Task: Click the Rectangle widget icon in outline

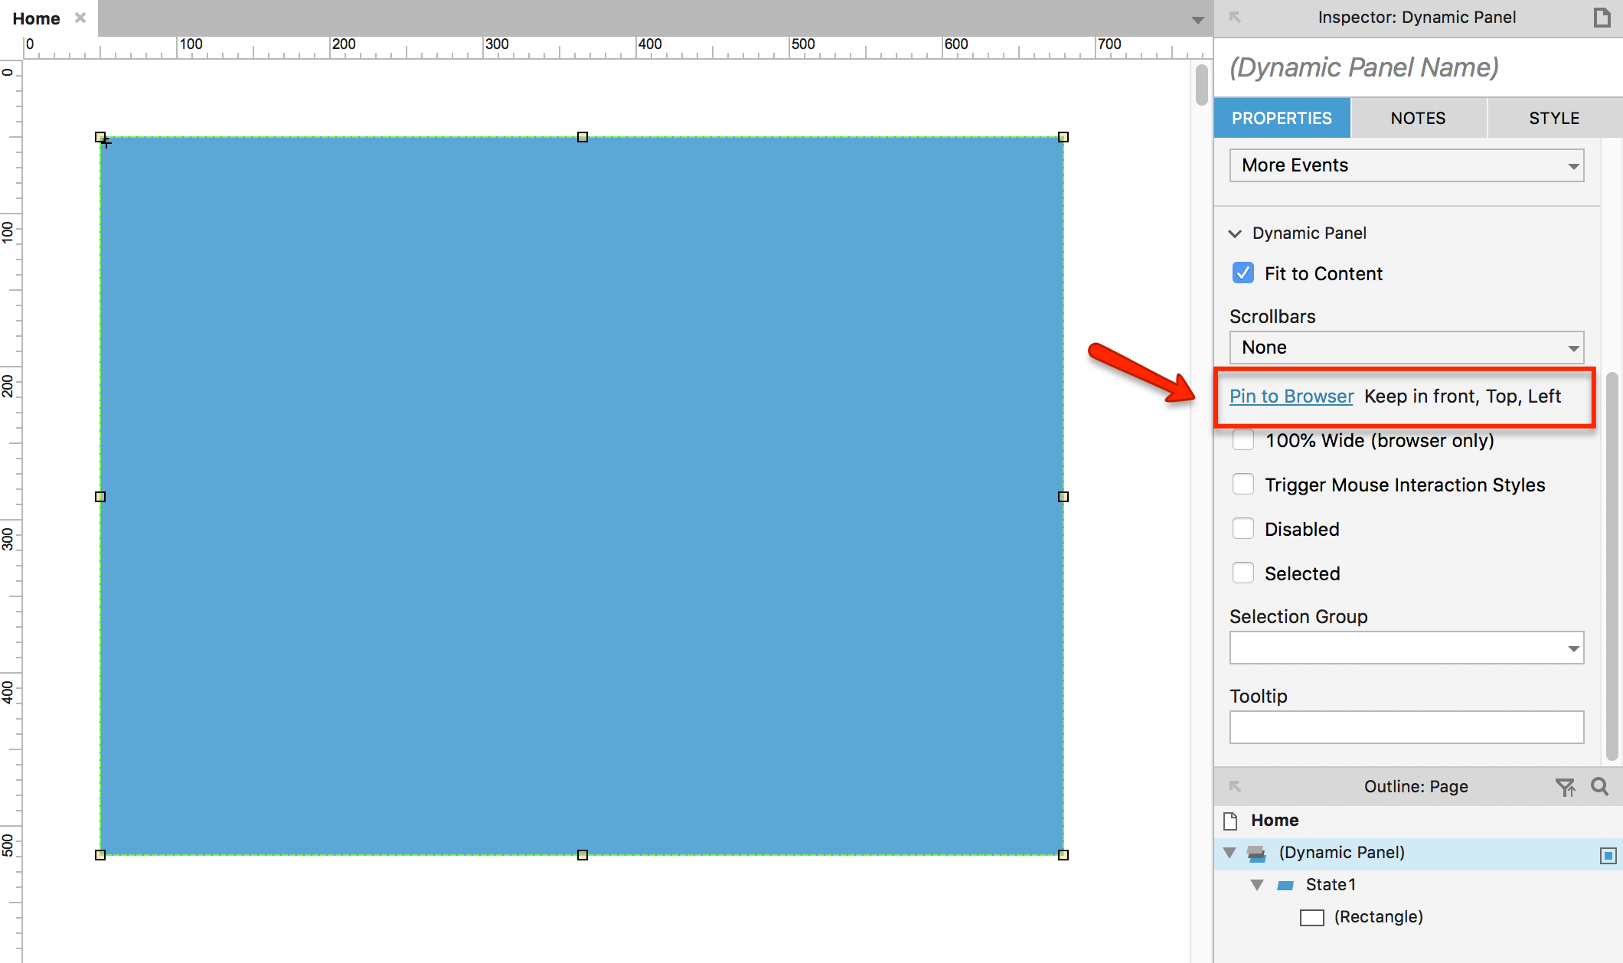Action: (x=1311, y=916)
